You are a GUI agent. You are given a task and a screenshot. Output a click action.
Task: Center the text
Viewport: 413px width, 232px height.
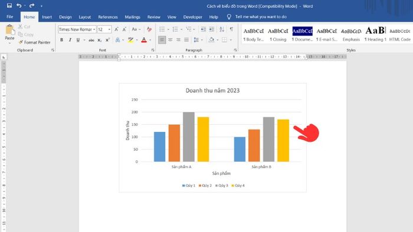(171, 40)
